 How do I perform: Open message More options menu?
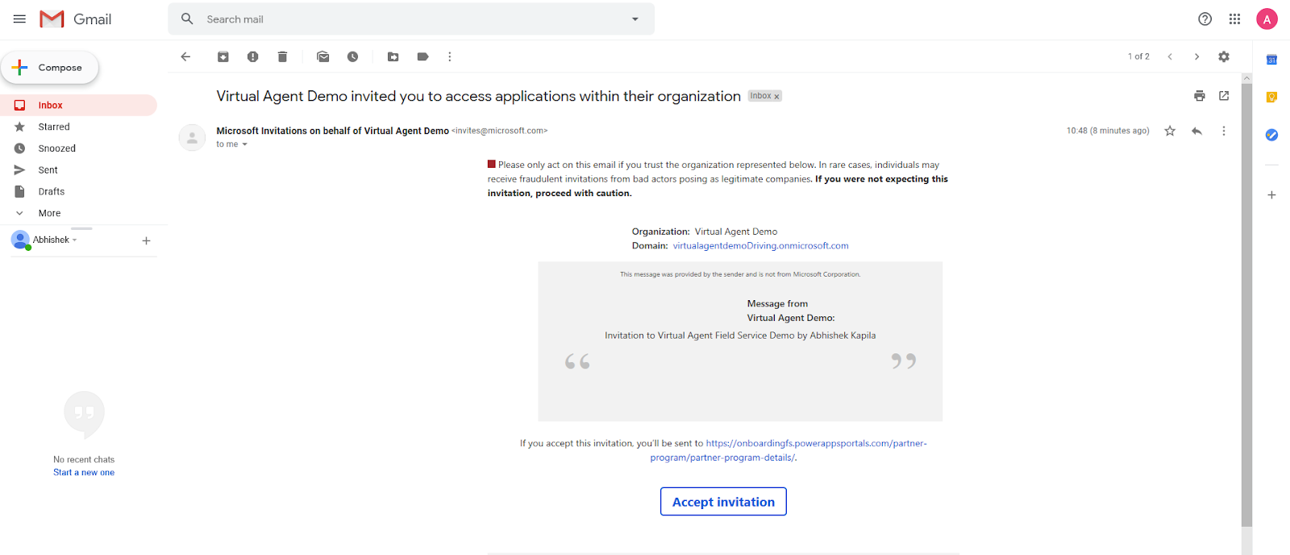click(x=1224, y=131)
